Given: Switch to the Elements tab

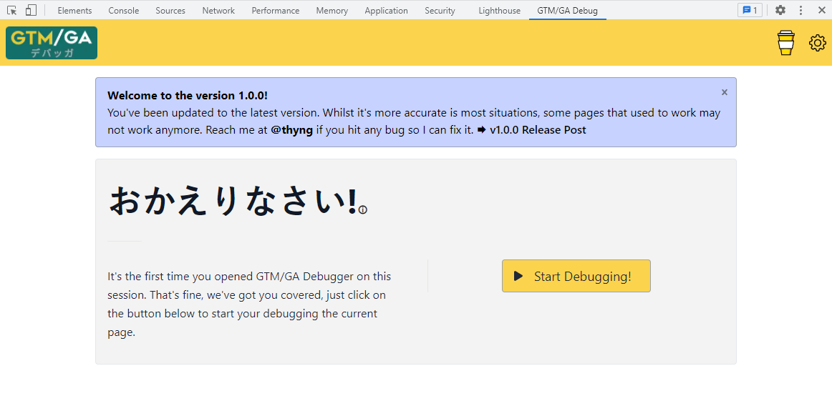Looking at the screenshot, I should click(x=74, y=11).
